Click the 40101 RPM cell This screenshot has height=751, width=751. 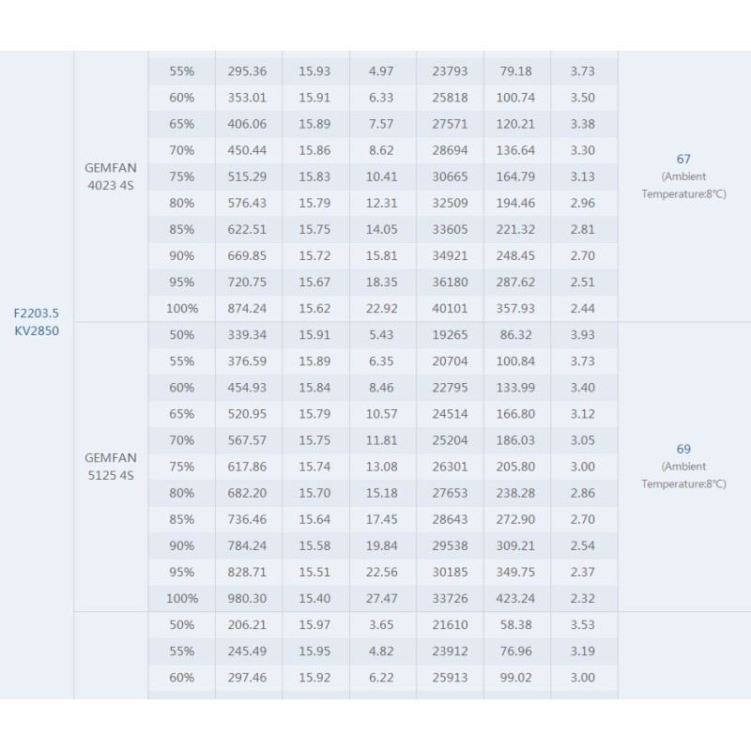coord(450,309)
